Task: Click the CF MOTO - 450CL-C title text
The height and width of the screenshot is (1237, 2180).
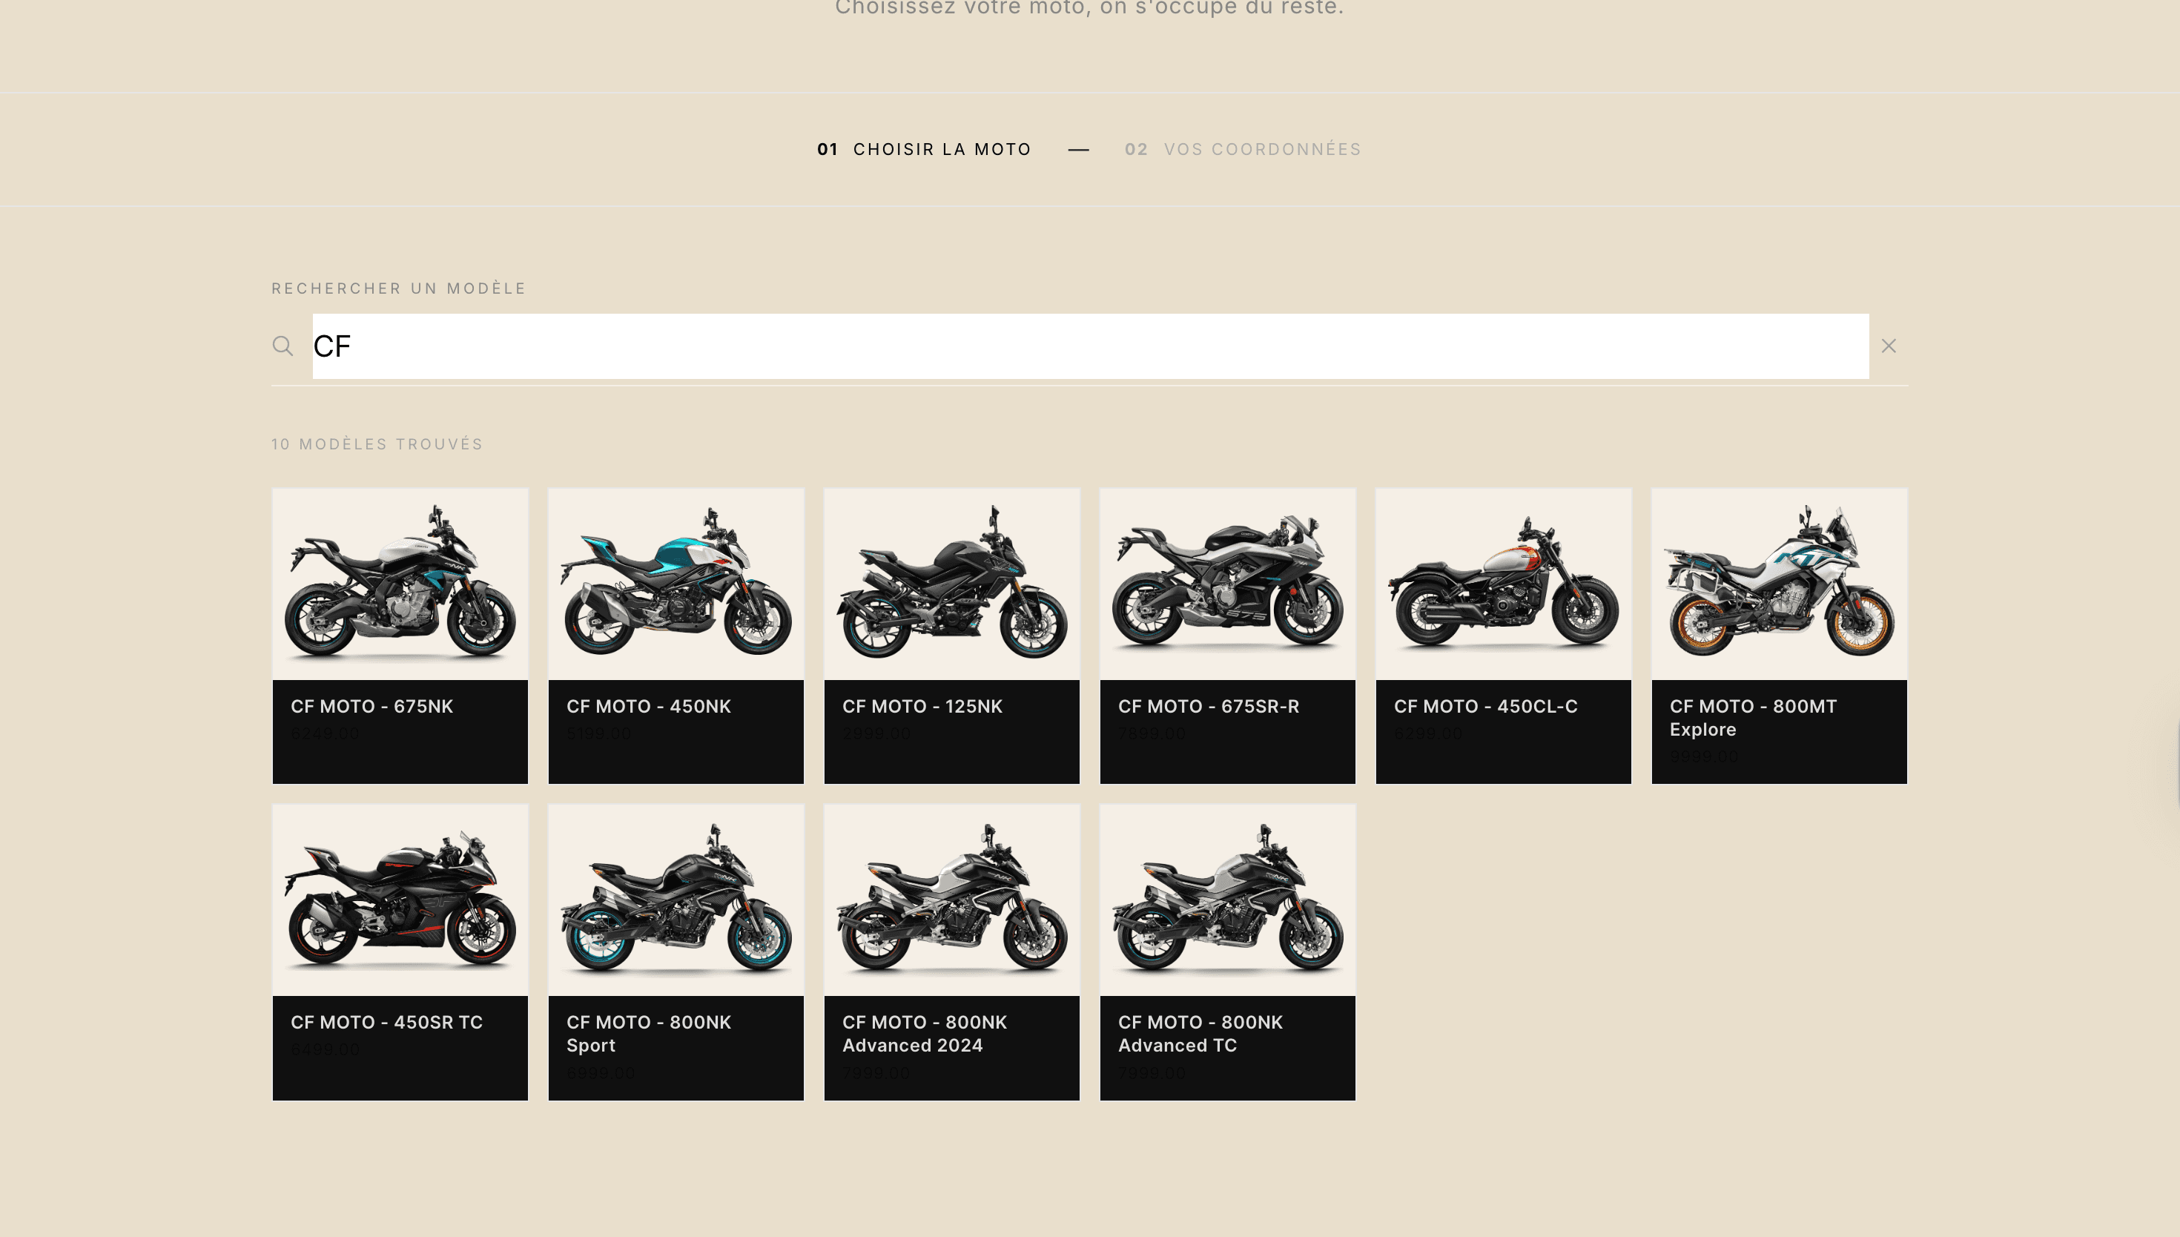Action: click(1485, 706)
